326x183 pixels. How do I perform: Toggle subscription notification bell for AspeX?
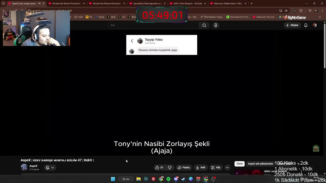(x=47, y=167)
